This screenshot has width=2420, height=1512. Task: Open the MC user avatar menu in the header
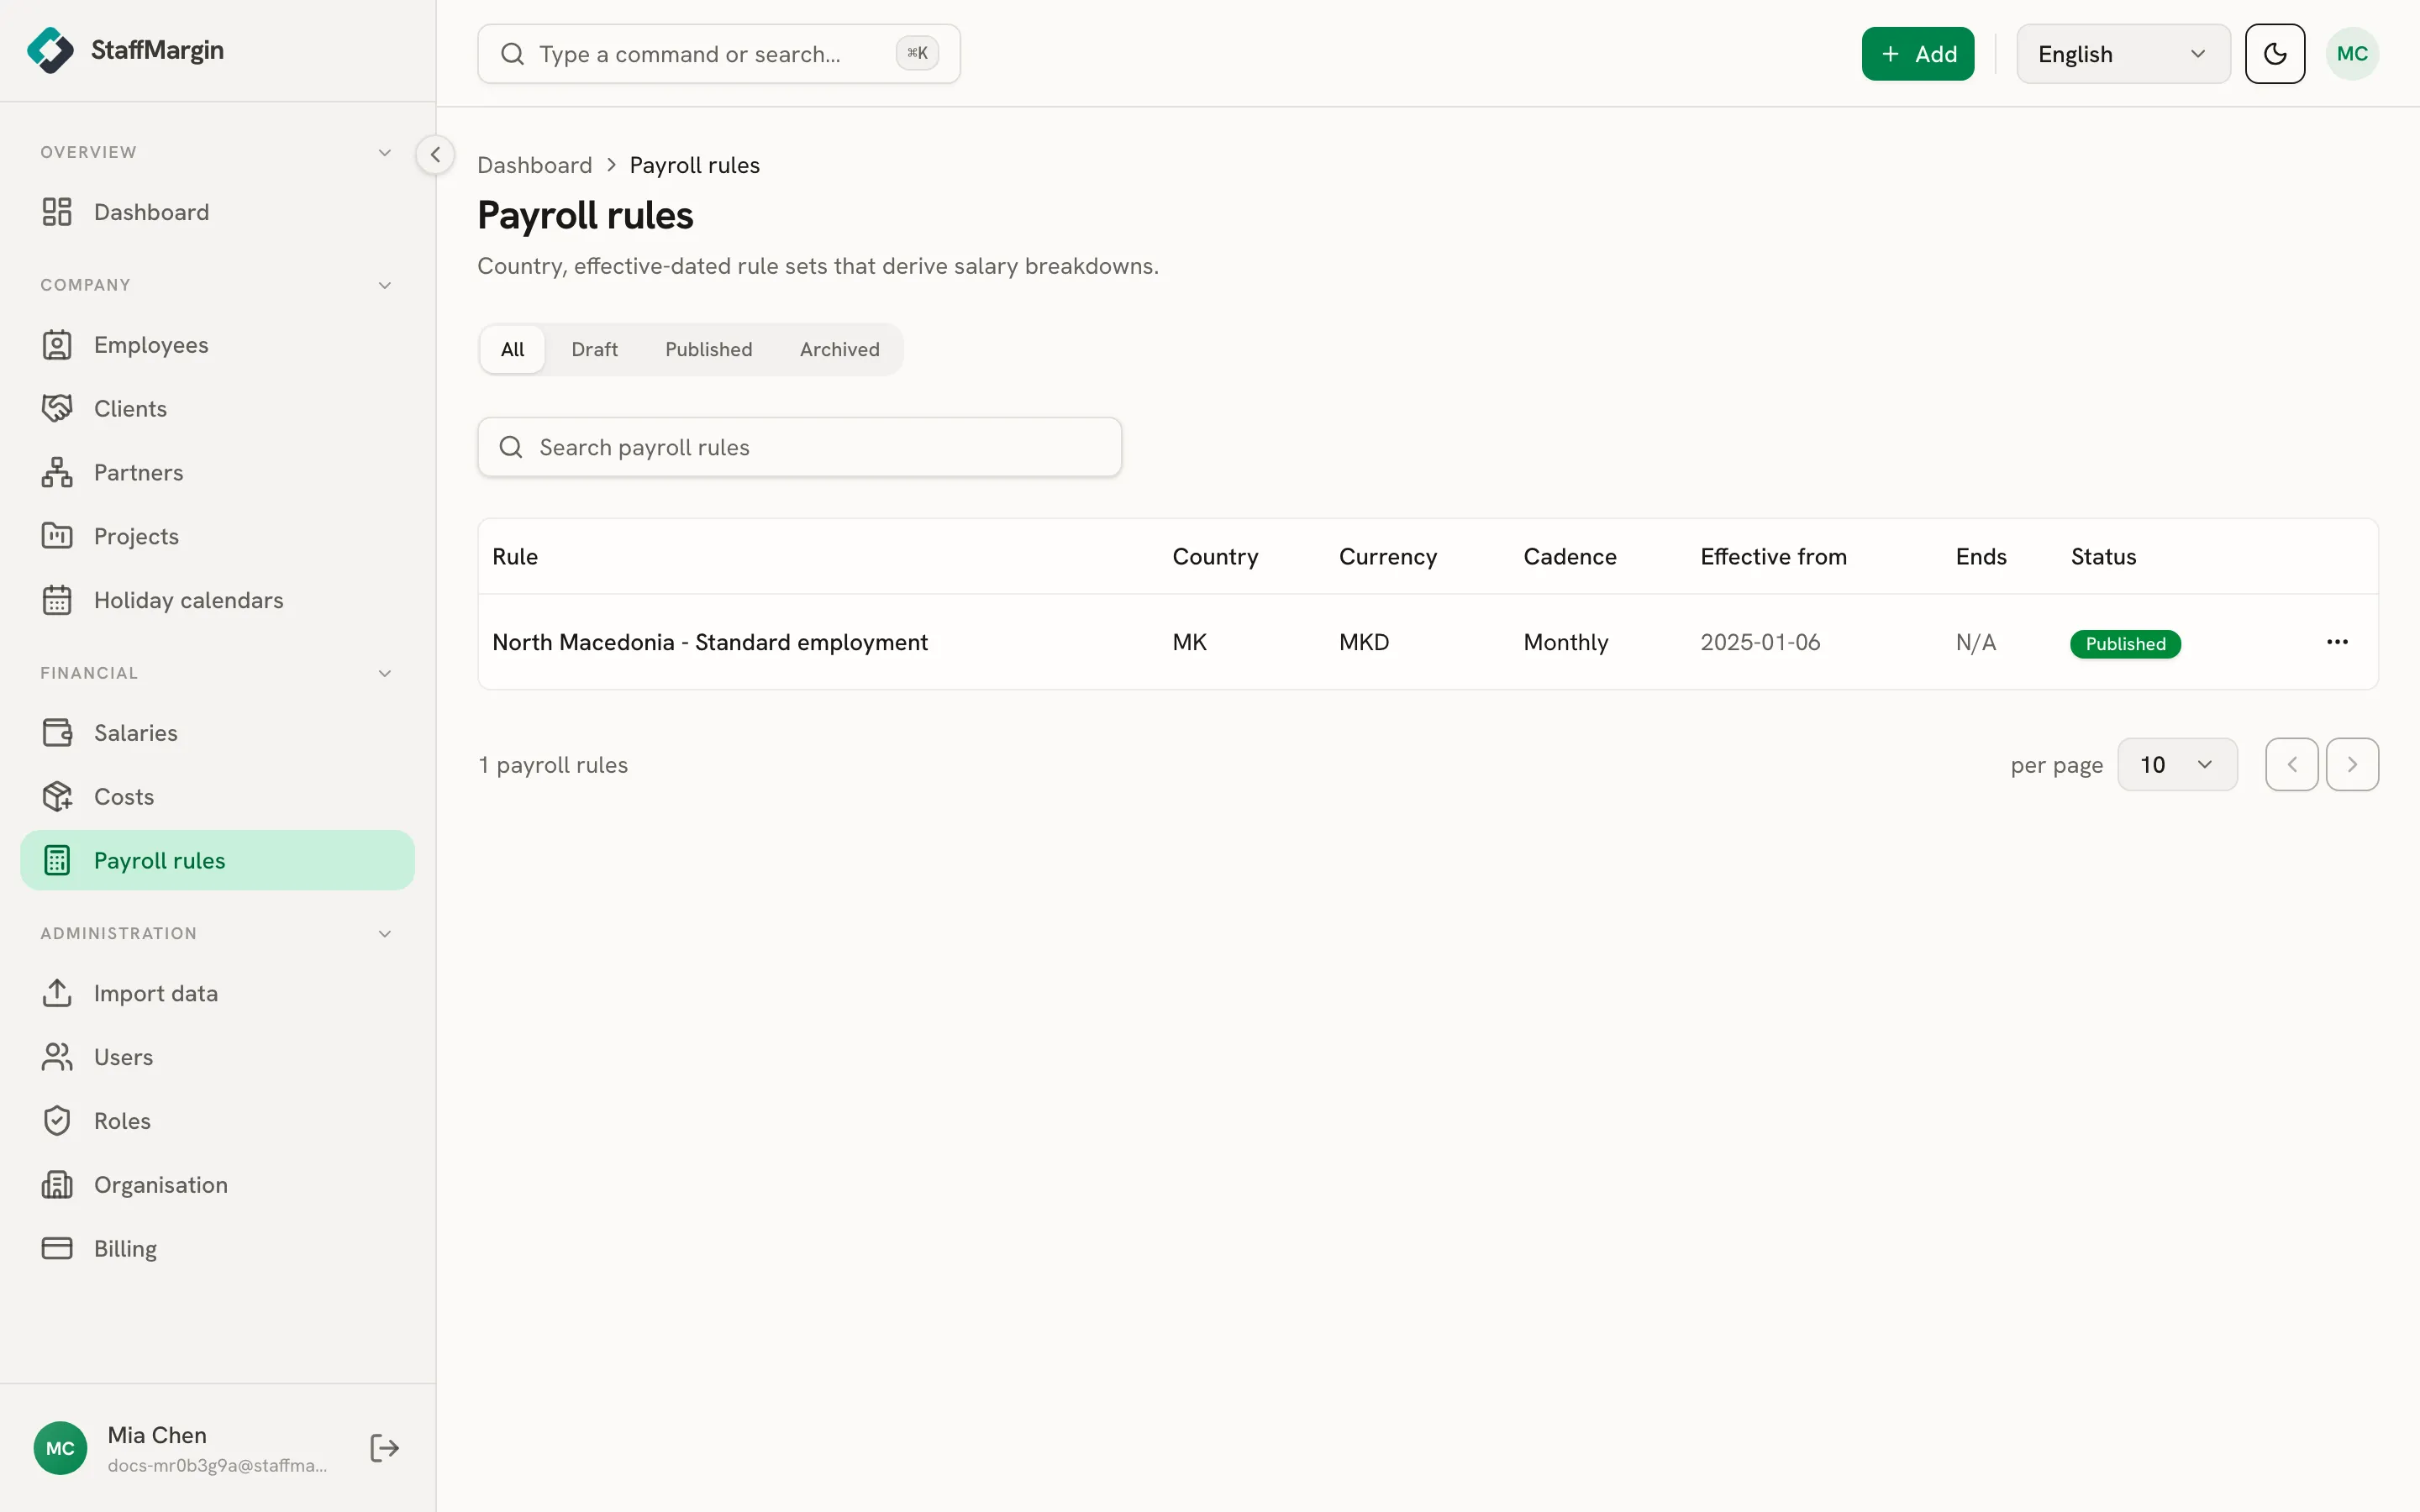2352,54
